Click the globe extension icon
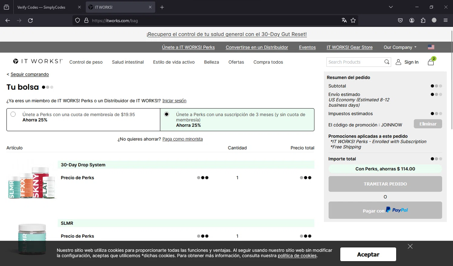Screen dimensions: 453x266 (x=434, y=21)
